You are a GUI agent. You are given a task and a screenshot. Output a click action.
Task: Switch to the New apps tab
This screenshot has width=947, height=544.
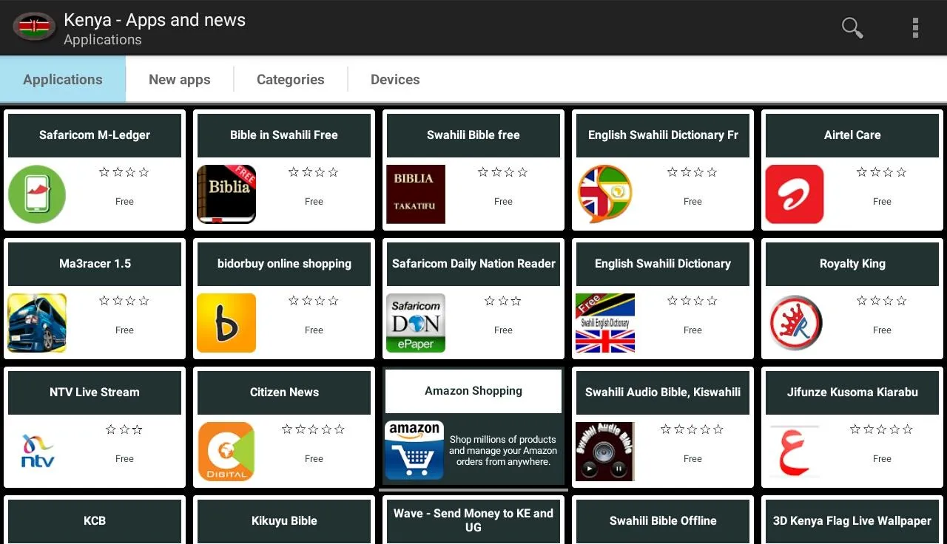click(180, 79)
